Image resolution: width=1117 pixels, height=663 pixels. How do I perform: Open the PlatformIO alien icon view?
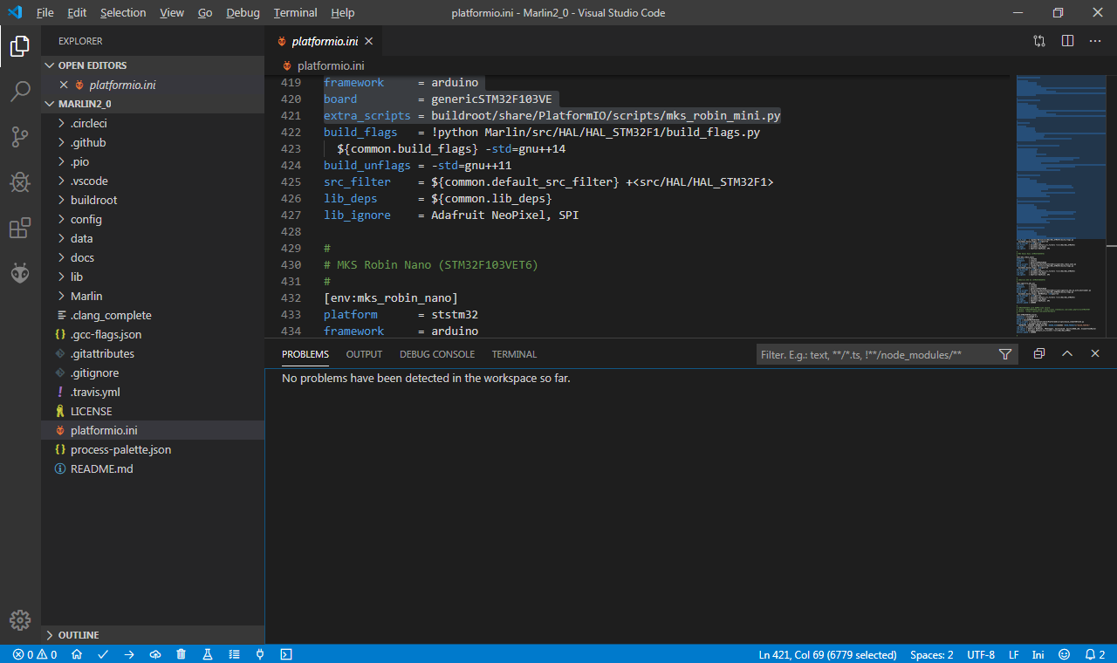pyautogui.click(x=20, y=274)
